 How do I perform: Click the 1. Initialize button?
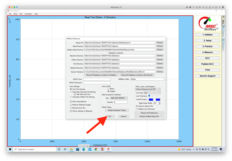click(208, 35)
